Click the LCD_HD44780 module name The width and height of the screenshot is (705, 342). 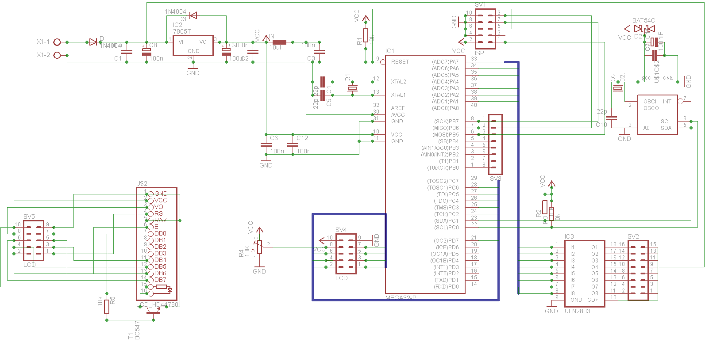click(158, 304)
